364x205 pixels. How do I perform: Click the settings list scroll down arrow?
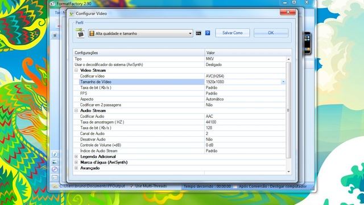[x=288, y=171]
